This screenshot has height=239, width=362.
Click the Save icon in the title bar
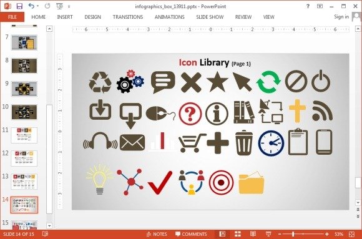click(x=19, y=6)
